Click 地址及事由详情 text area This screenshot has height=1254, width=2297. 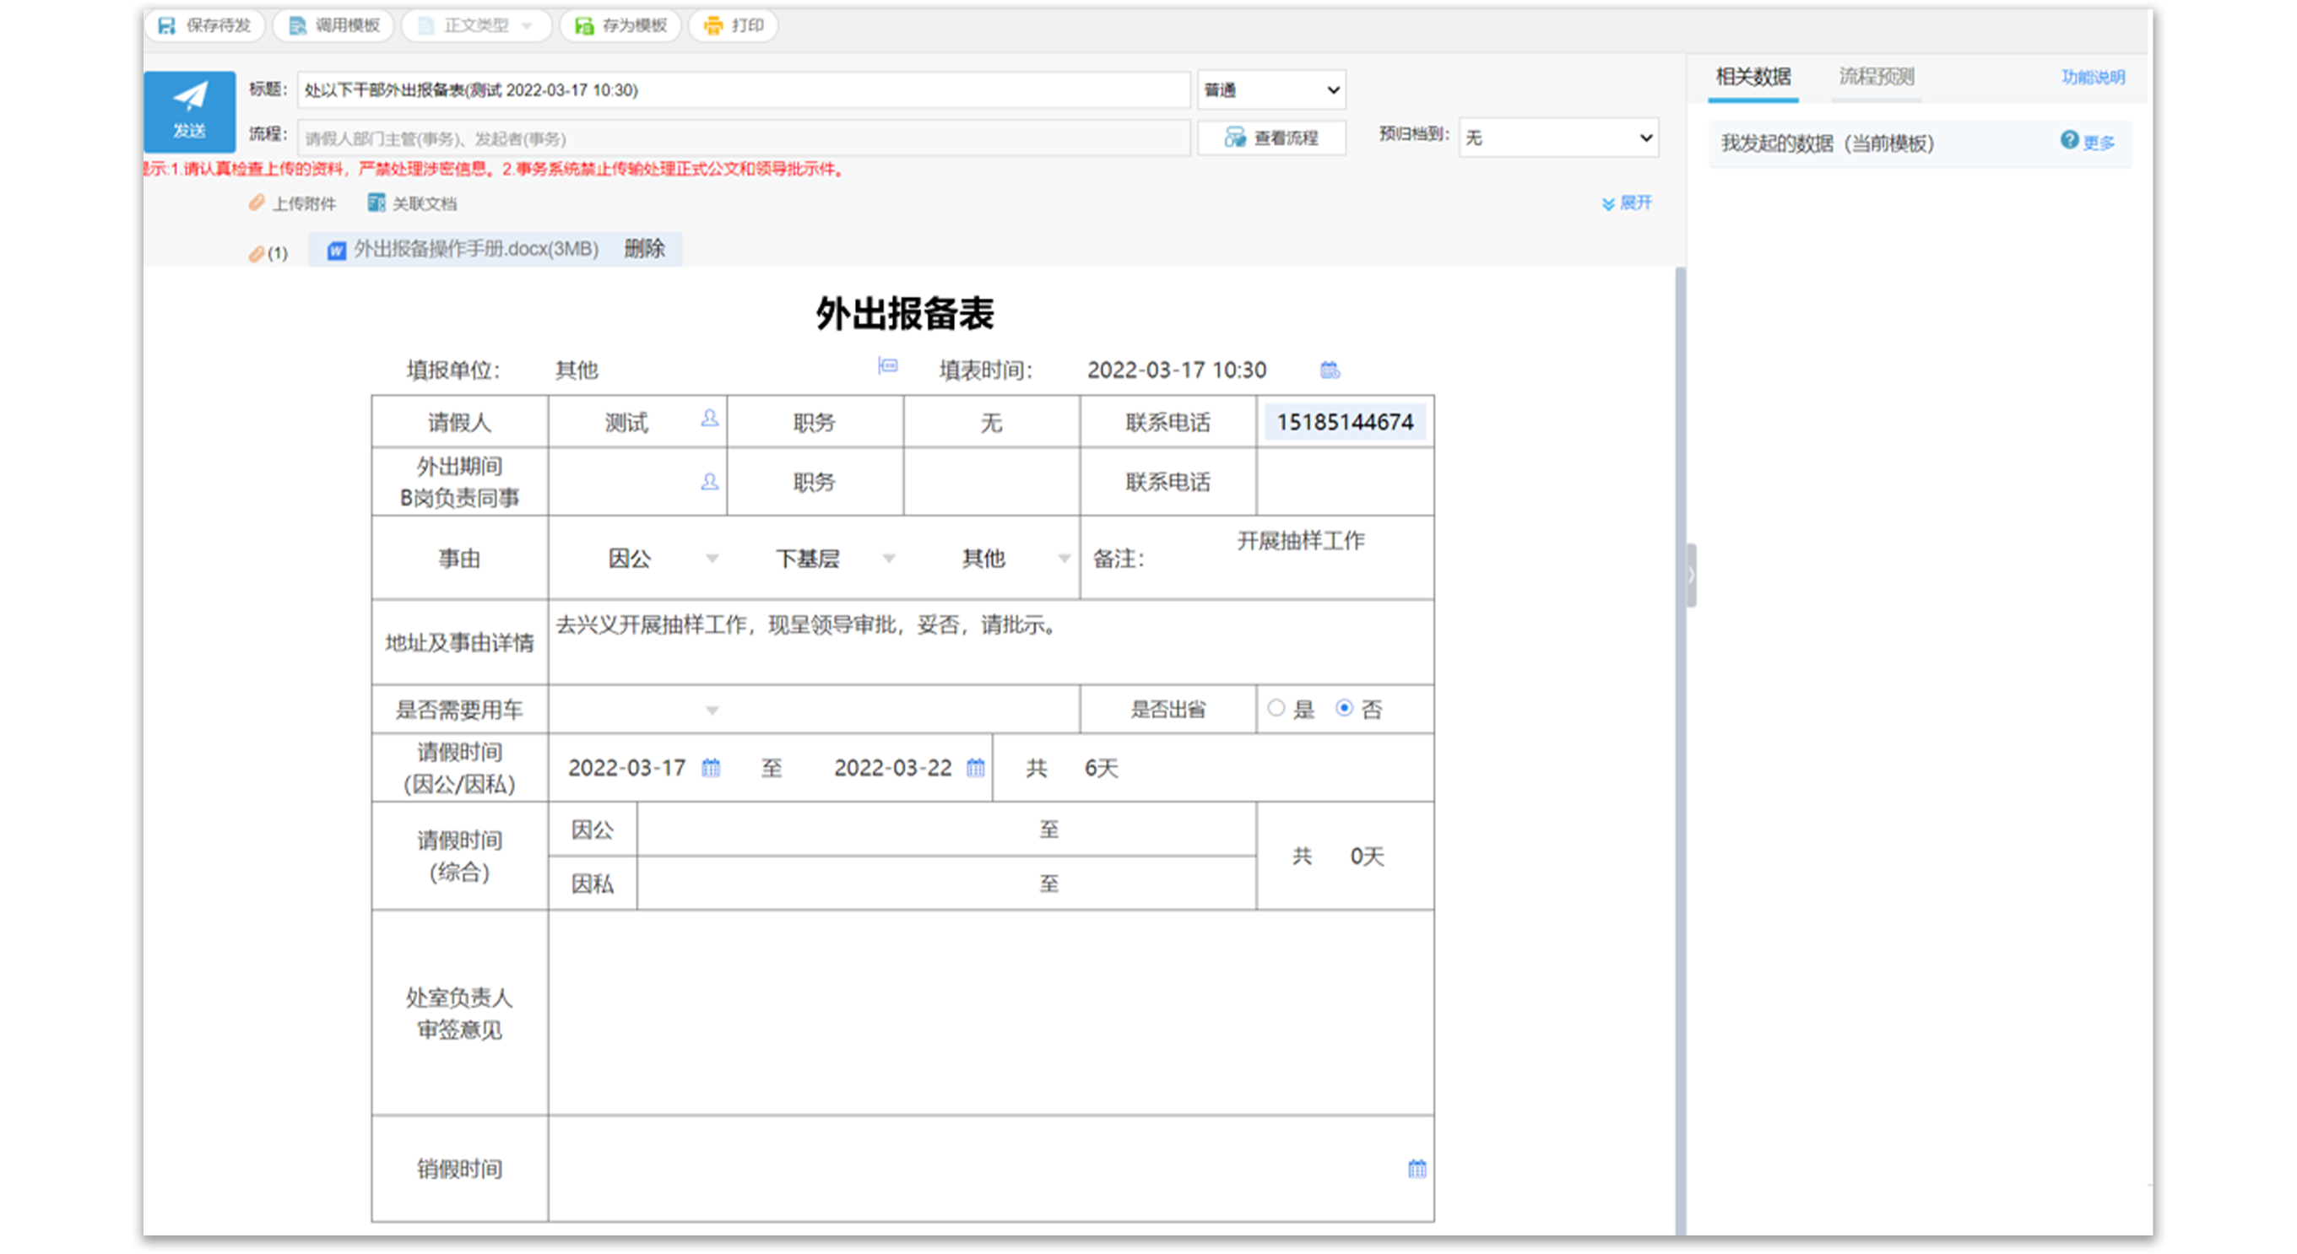pos(989,641)
